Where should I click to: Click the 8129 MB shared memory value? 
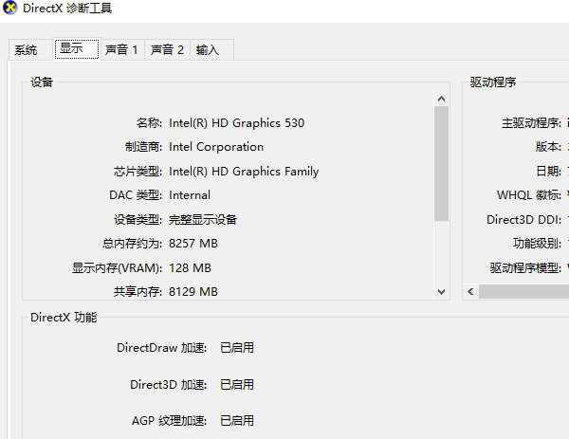(x=193, y=292)
